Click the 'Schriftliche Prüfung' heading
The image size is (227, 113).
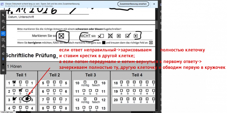pos(30,55)
